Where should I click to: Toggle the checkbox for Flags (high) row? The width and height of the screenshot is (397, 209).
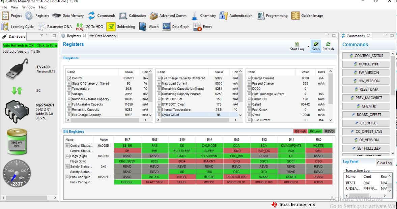pos(67,156)
